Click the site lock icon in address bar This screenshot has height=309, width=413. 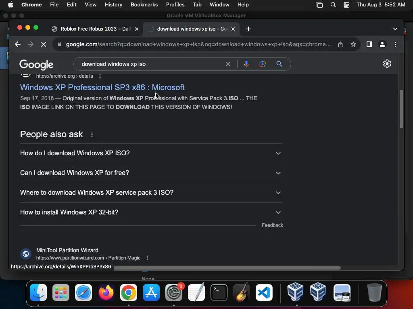60,44
